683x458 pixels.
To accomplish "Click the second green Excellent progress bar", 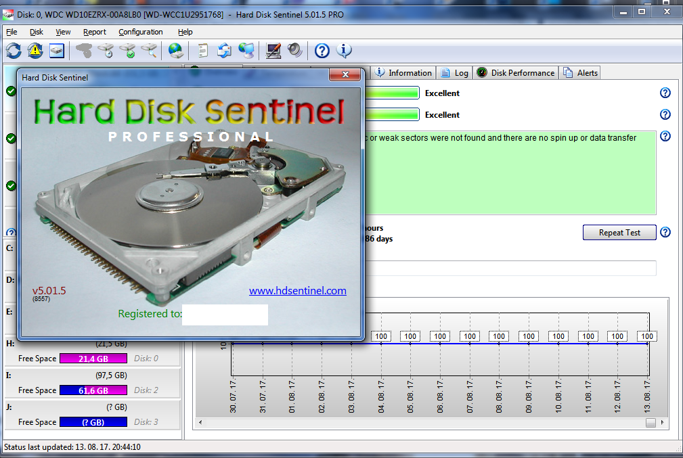I will [392, 114].
